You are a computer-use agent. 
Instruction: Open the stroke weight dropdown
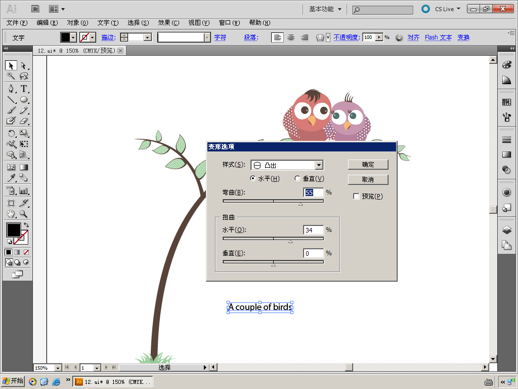tap(148, 37)
